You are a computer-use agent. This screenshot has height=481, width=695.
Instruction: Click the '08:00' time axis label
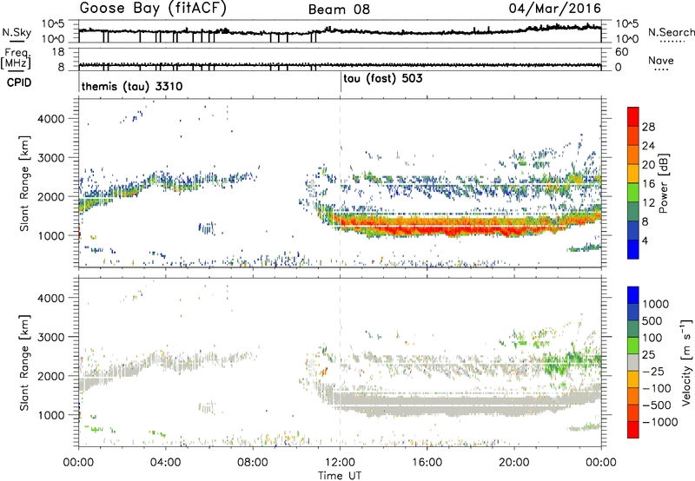[x=253, y=463]
